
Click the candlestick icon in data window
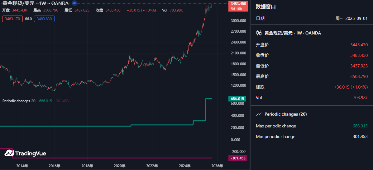259,33
